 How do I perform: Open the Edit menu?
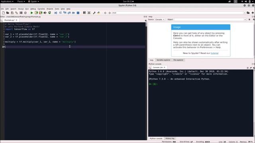(7, 9)
